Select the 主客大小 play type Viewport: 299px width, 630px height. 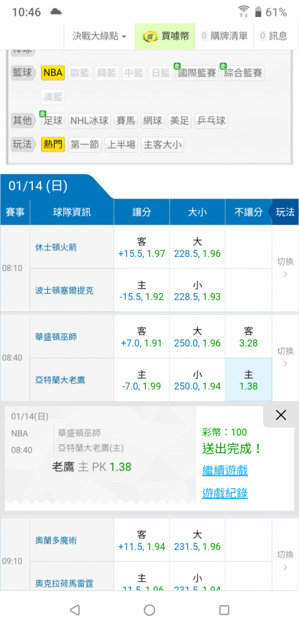[162, 144]
